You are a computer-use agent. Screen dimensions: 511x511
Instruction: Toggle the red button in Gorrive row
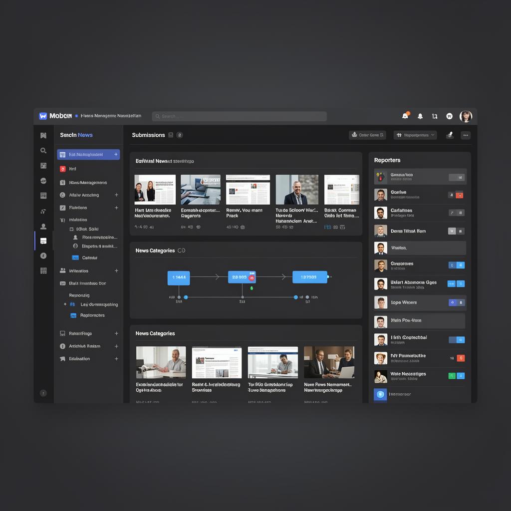point(459,195)
